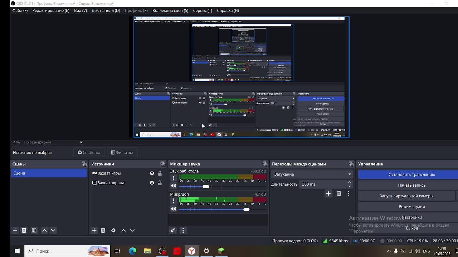
Task: Move scene down with the arrow icon
Action: 53,230
